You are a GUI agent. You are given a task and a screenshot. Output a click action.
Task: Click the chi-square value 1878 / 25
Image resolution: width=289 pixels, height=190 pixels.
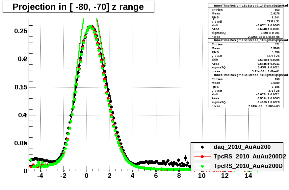tap(273, 56)
